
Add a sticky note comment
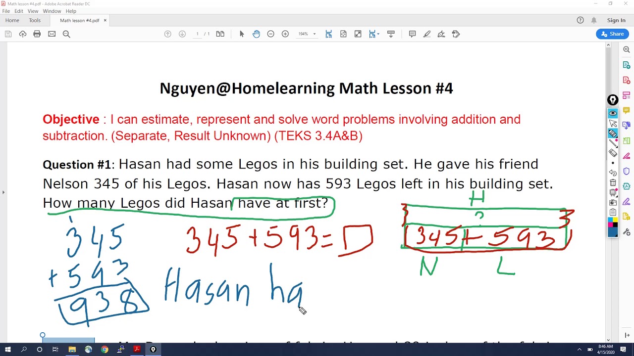point(412,34)
